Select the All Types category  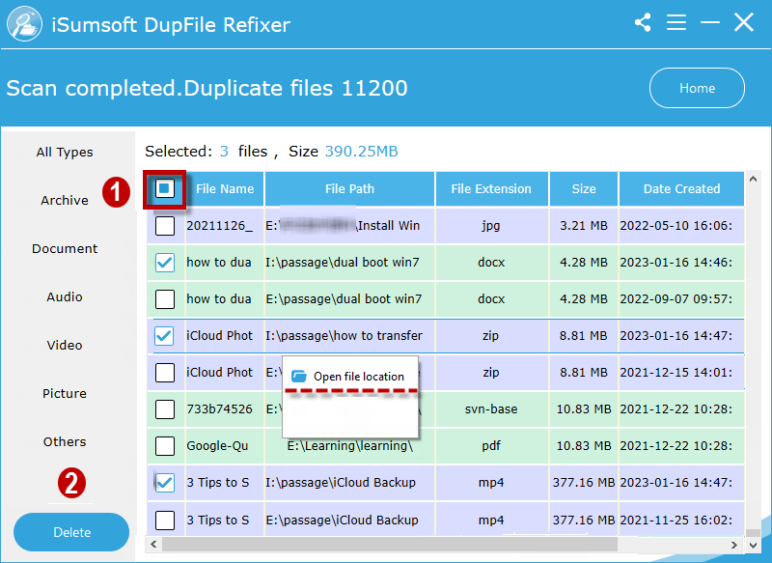(65, 153)
